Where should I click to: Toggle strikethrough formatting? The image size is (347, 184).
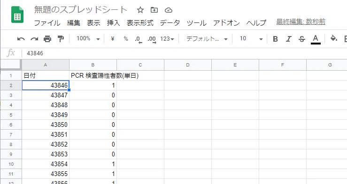click(301, 39)
